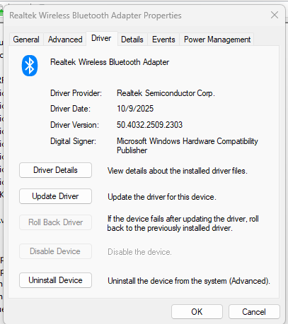Switch to the General tab
288x324 pixels.
[x=26, y=40]
